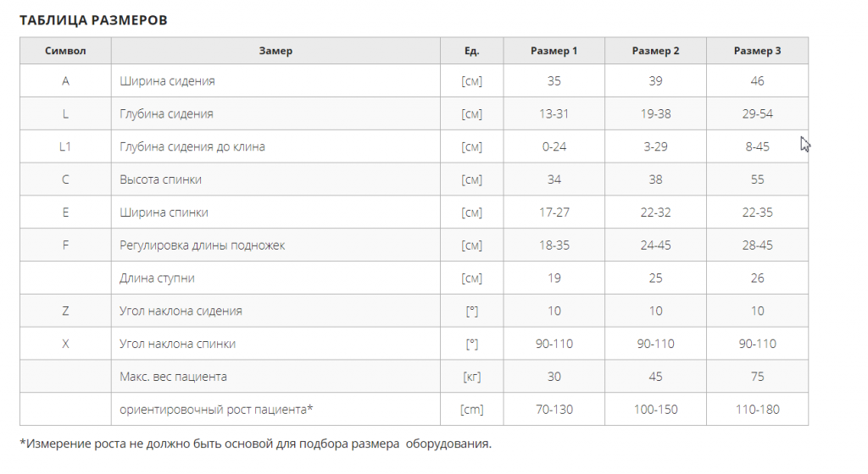Click the "Угол наклона сидения" label
The height and width of the screenshot is (474, 868).
181,311
